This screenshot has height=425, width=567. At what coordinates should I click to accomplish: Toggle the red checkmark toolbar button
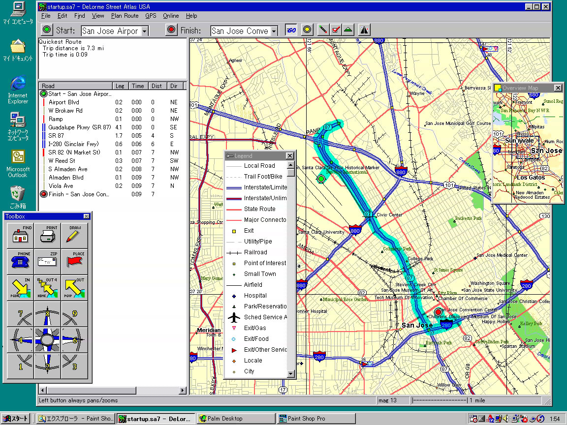tap(336, 30)
